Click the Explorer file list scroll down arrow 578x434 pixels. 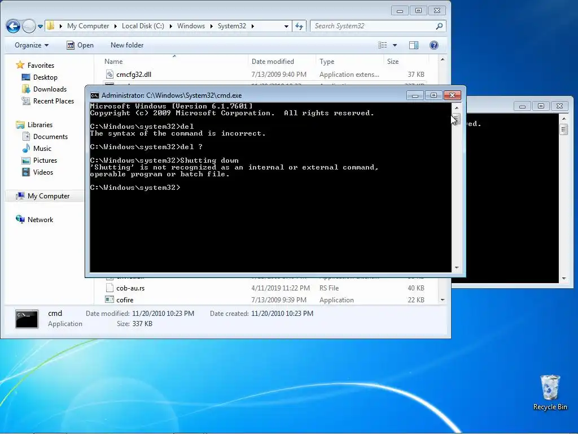(x=443, y=300)
